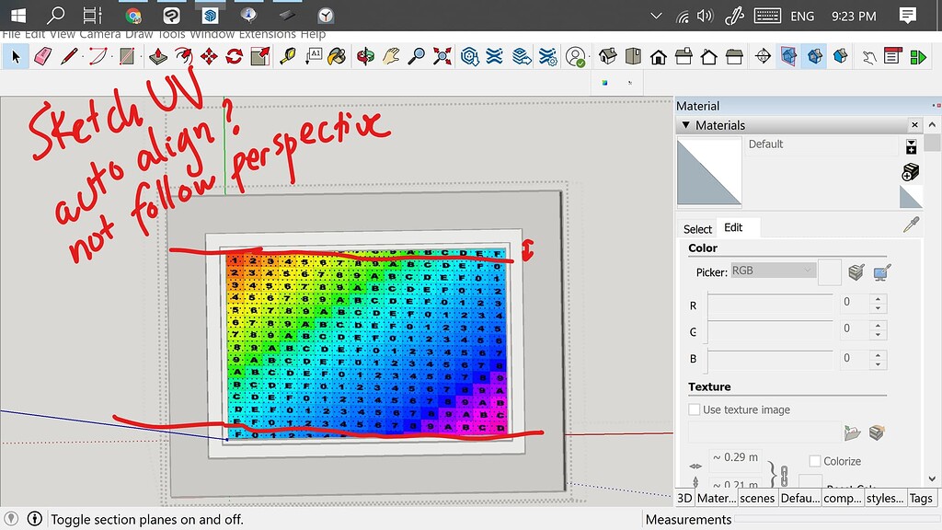Activate the Push/Pull tool
Viewport: 942px width, 530px height.
(x=156, y=55)
